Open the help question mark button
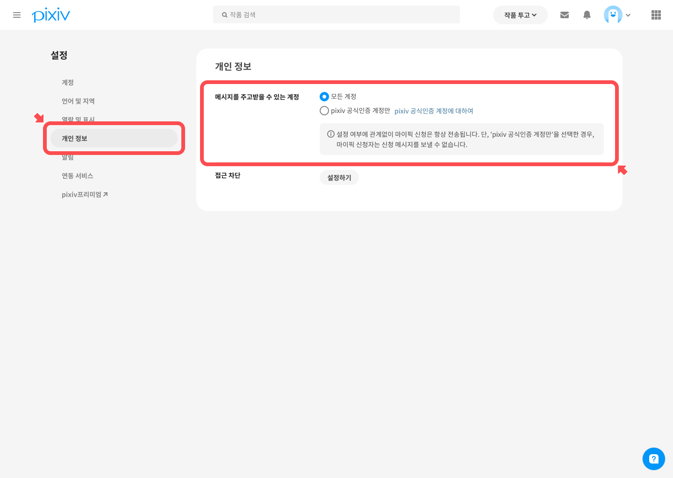 point(654,459)
